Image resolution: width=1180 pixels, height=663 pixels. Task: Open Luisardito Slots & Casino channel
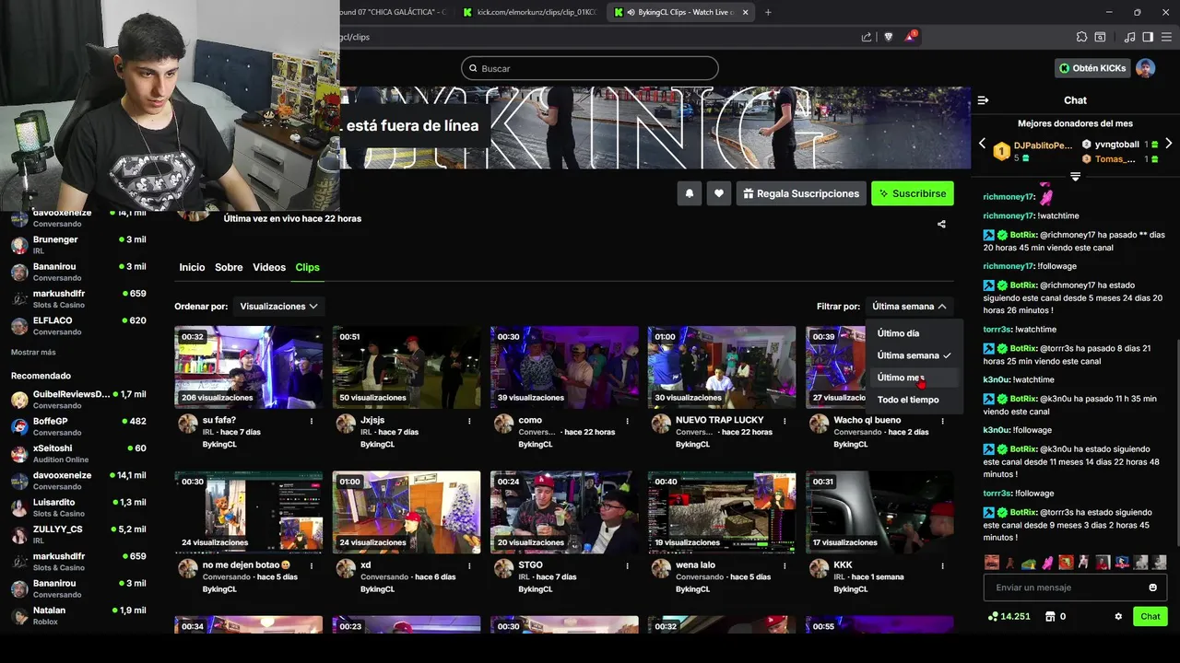pyautogui.click(x=78, y=507)
